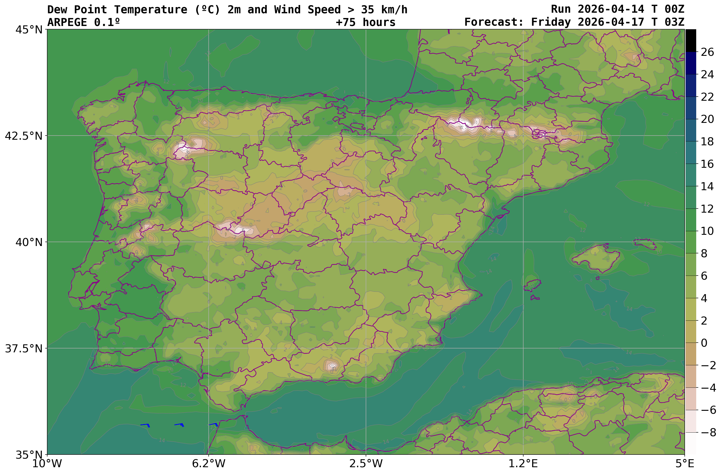The image size is (721, 474).
Task: Click the 42.5°N latitude axis label
Action: [24, 136]
